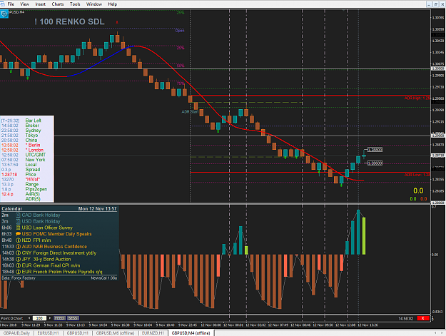446x336 pixels.
Task: Open the Insert menu
Action: coord(41,4)
